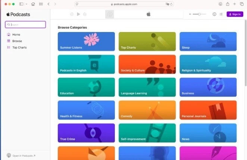Viewport: 247px width, 160px height.
Task: Click the translate icon in address bar
Action: (x=167, y=4)
